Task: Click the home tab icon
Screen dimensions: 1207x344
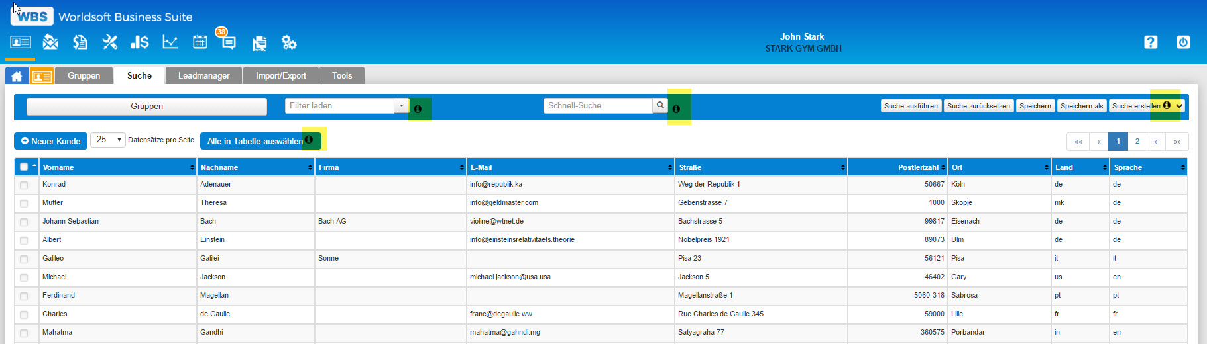Action: click(17, 76)
